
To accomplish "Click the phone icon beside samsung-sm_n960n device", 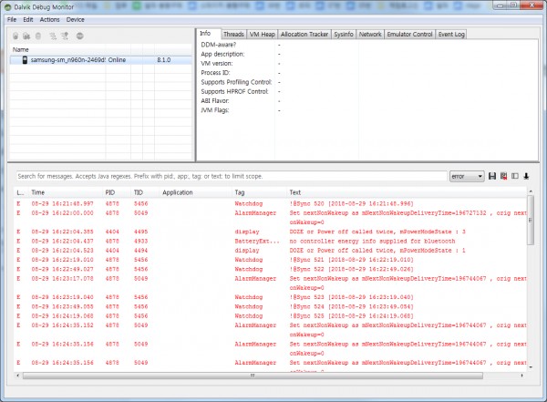I will [25, 60].
